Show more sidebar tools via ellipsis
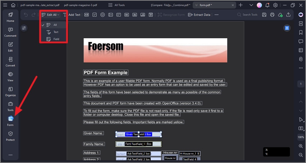The image size is (306, 163). tap(10, 155)
